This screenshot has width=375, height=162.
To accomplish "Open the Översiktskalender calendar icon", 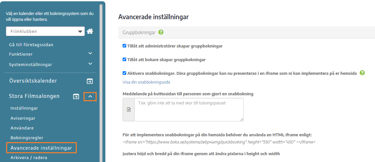I will 90,81.
